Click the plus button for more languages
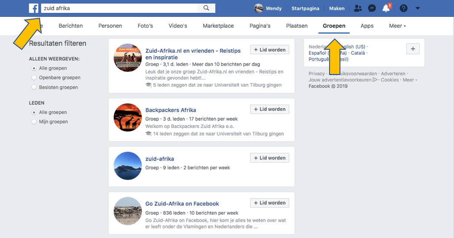The height and width of the screenshot is (238, 454). pyautogui.click(x=413, y=49)
